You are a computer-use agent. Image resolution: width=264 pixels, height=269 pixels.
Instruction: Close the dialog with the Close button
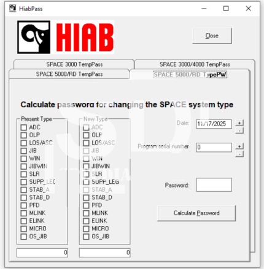point(212,36)
